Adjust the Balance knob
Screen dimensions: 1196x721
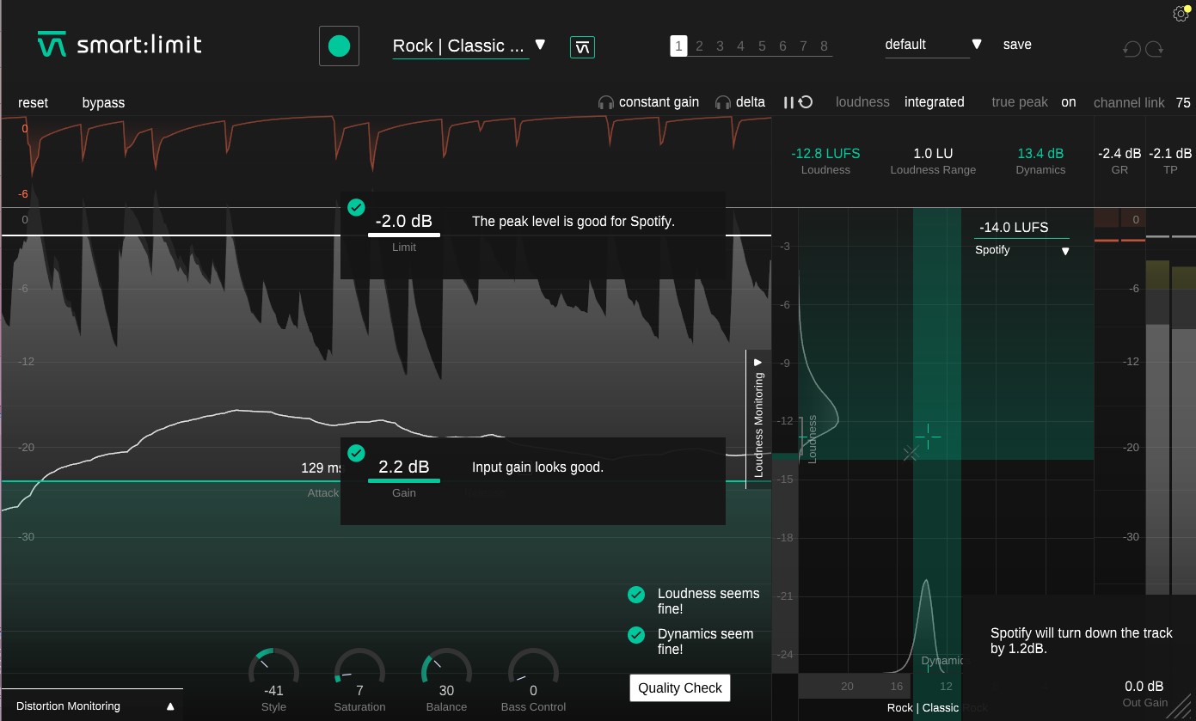[446, 668]
